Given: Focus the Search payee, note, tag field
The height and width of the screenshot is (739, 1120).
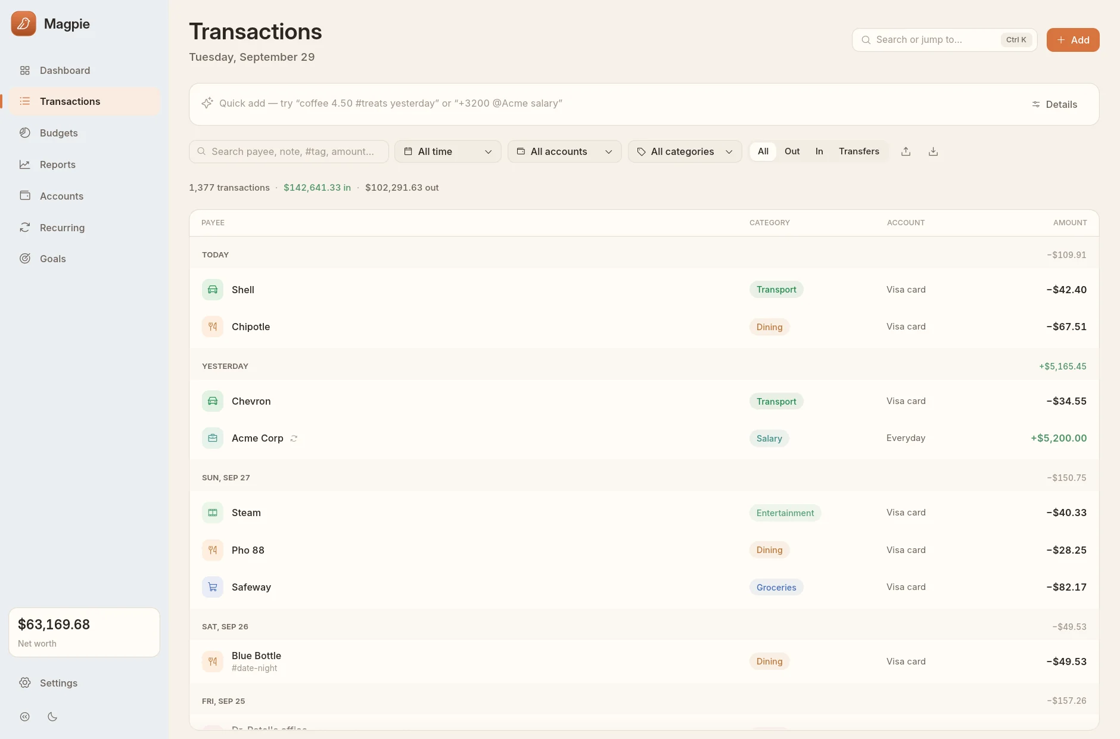Looking at the screenshot, I should coord(289,151).
